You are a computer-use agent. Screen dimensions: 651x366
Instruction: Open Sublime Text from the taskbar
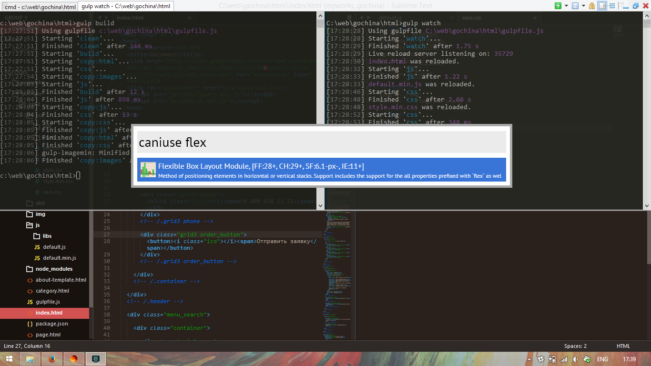point(74,359)
